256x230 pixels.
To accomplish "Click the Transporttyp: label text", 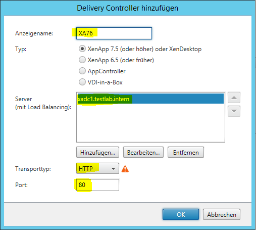I will (x=33, y=169).
